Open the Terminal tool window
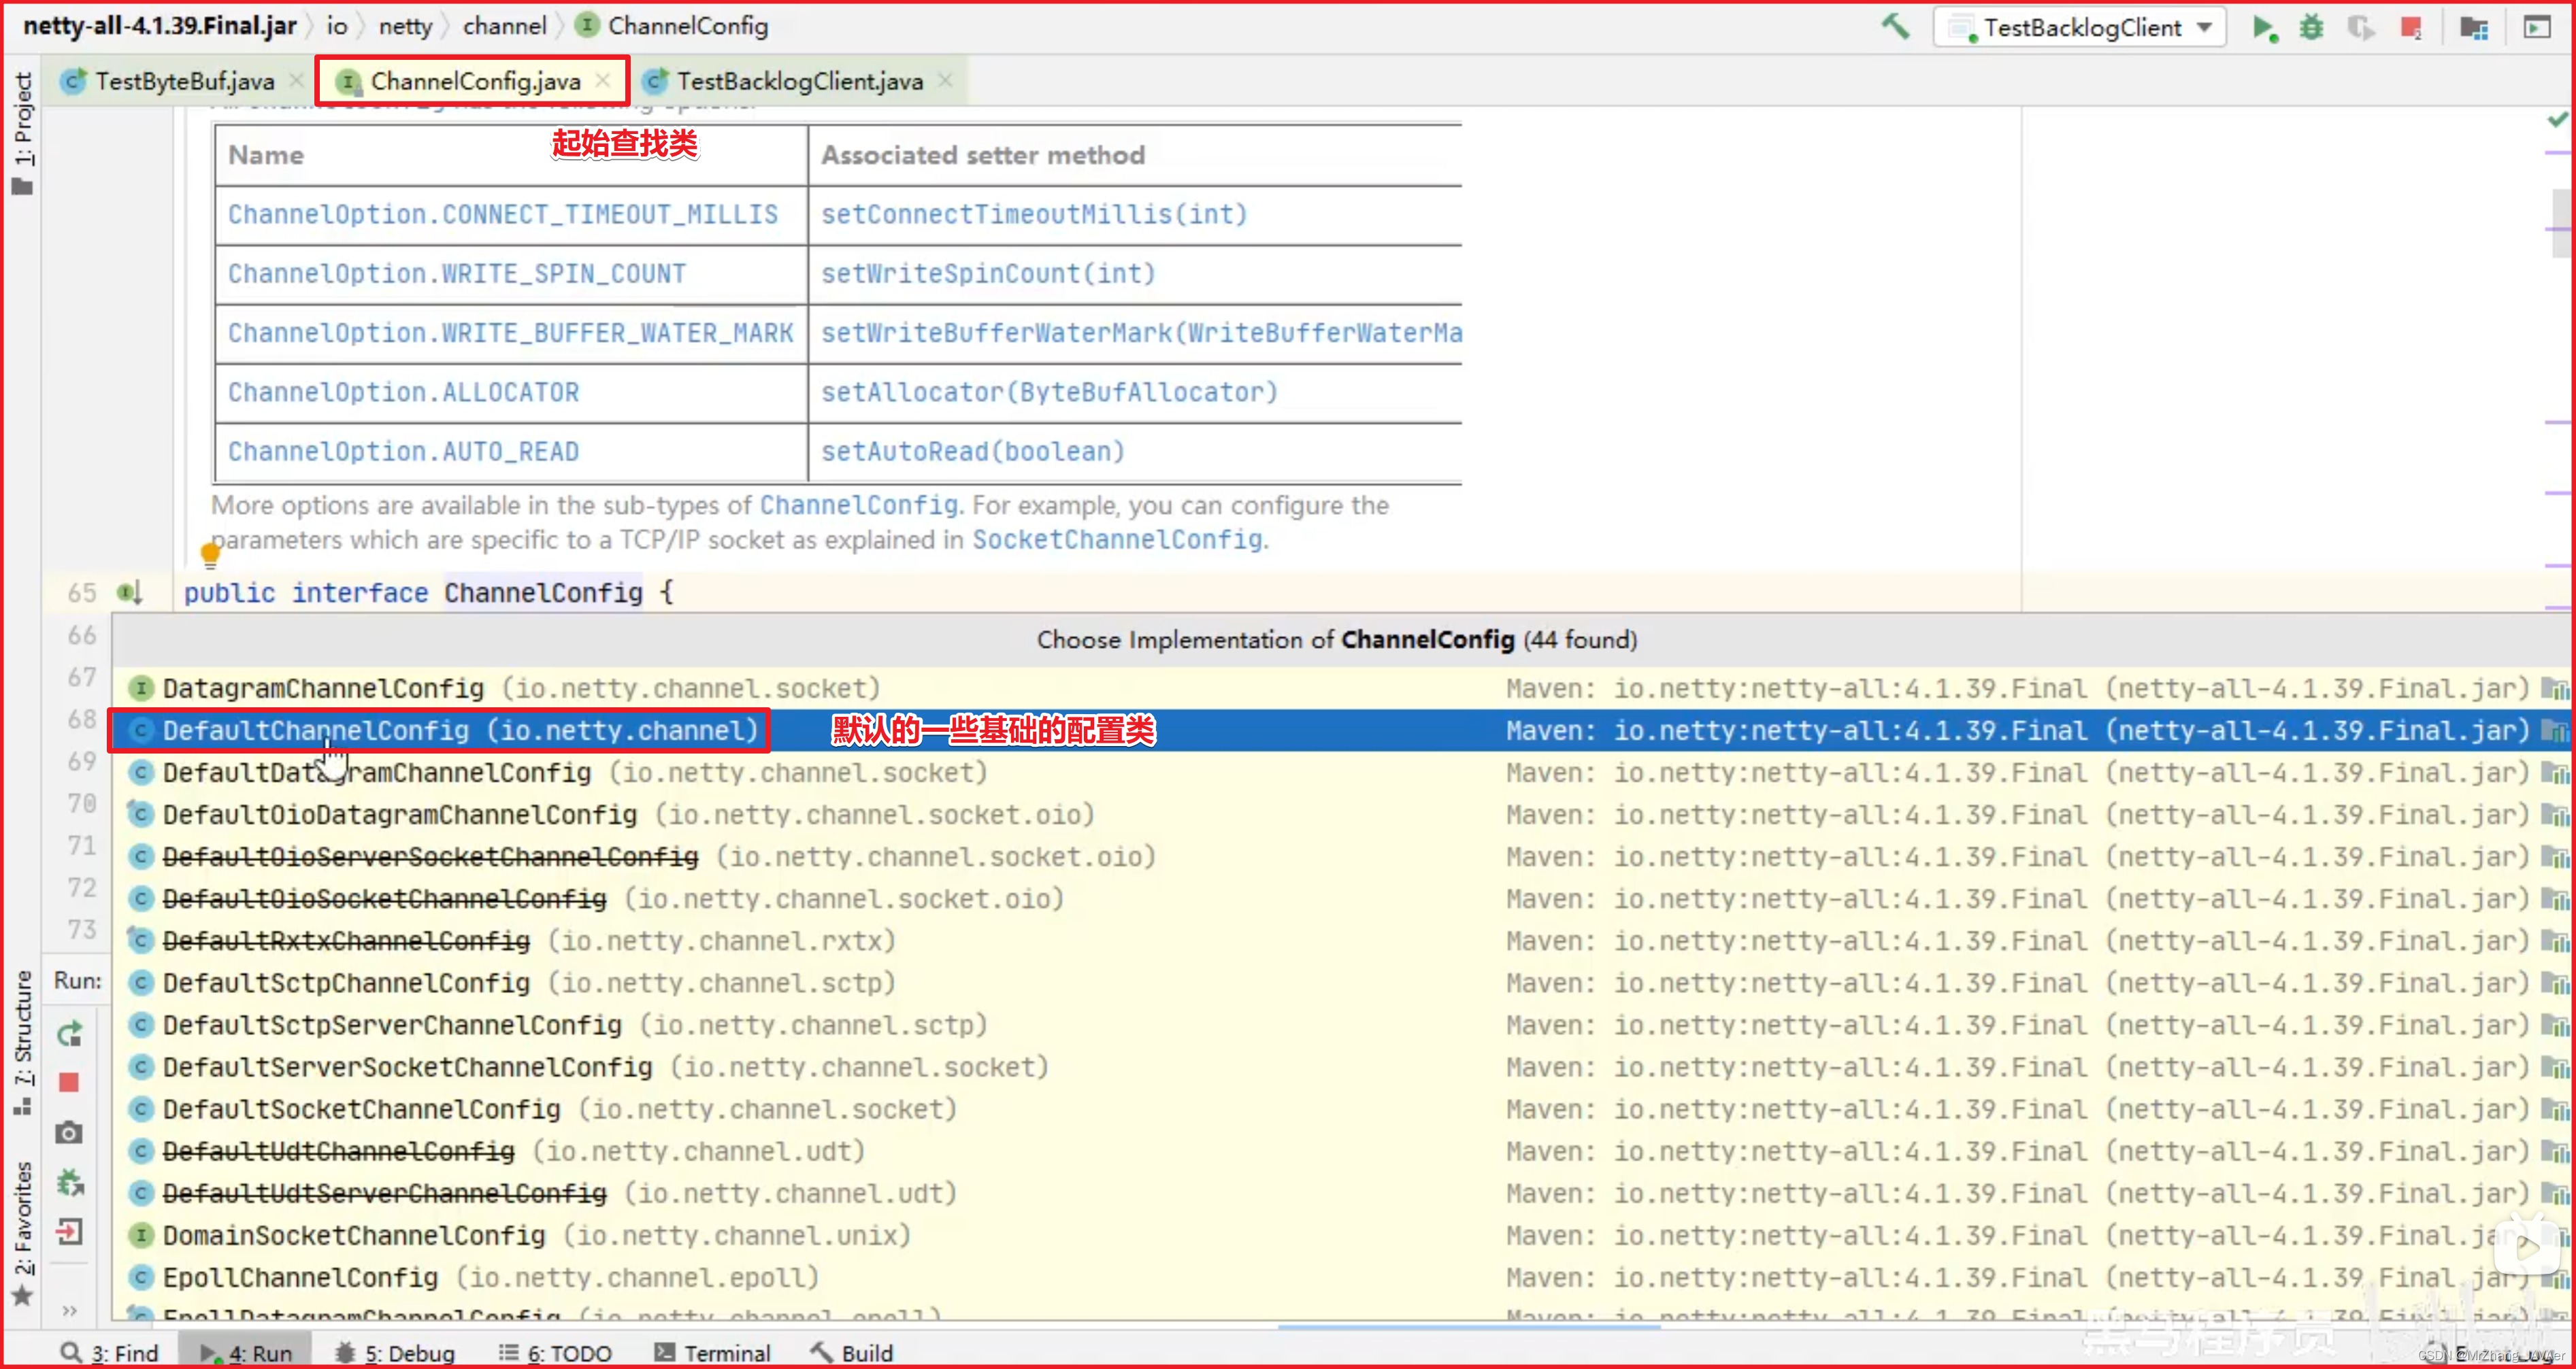The height and width of the screenshot is (1369, 2576). coord(712,1352)
